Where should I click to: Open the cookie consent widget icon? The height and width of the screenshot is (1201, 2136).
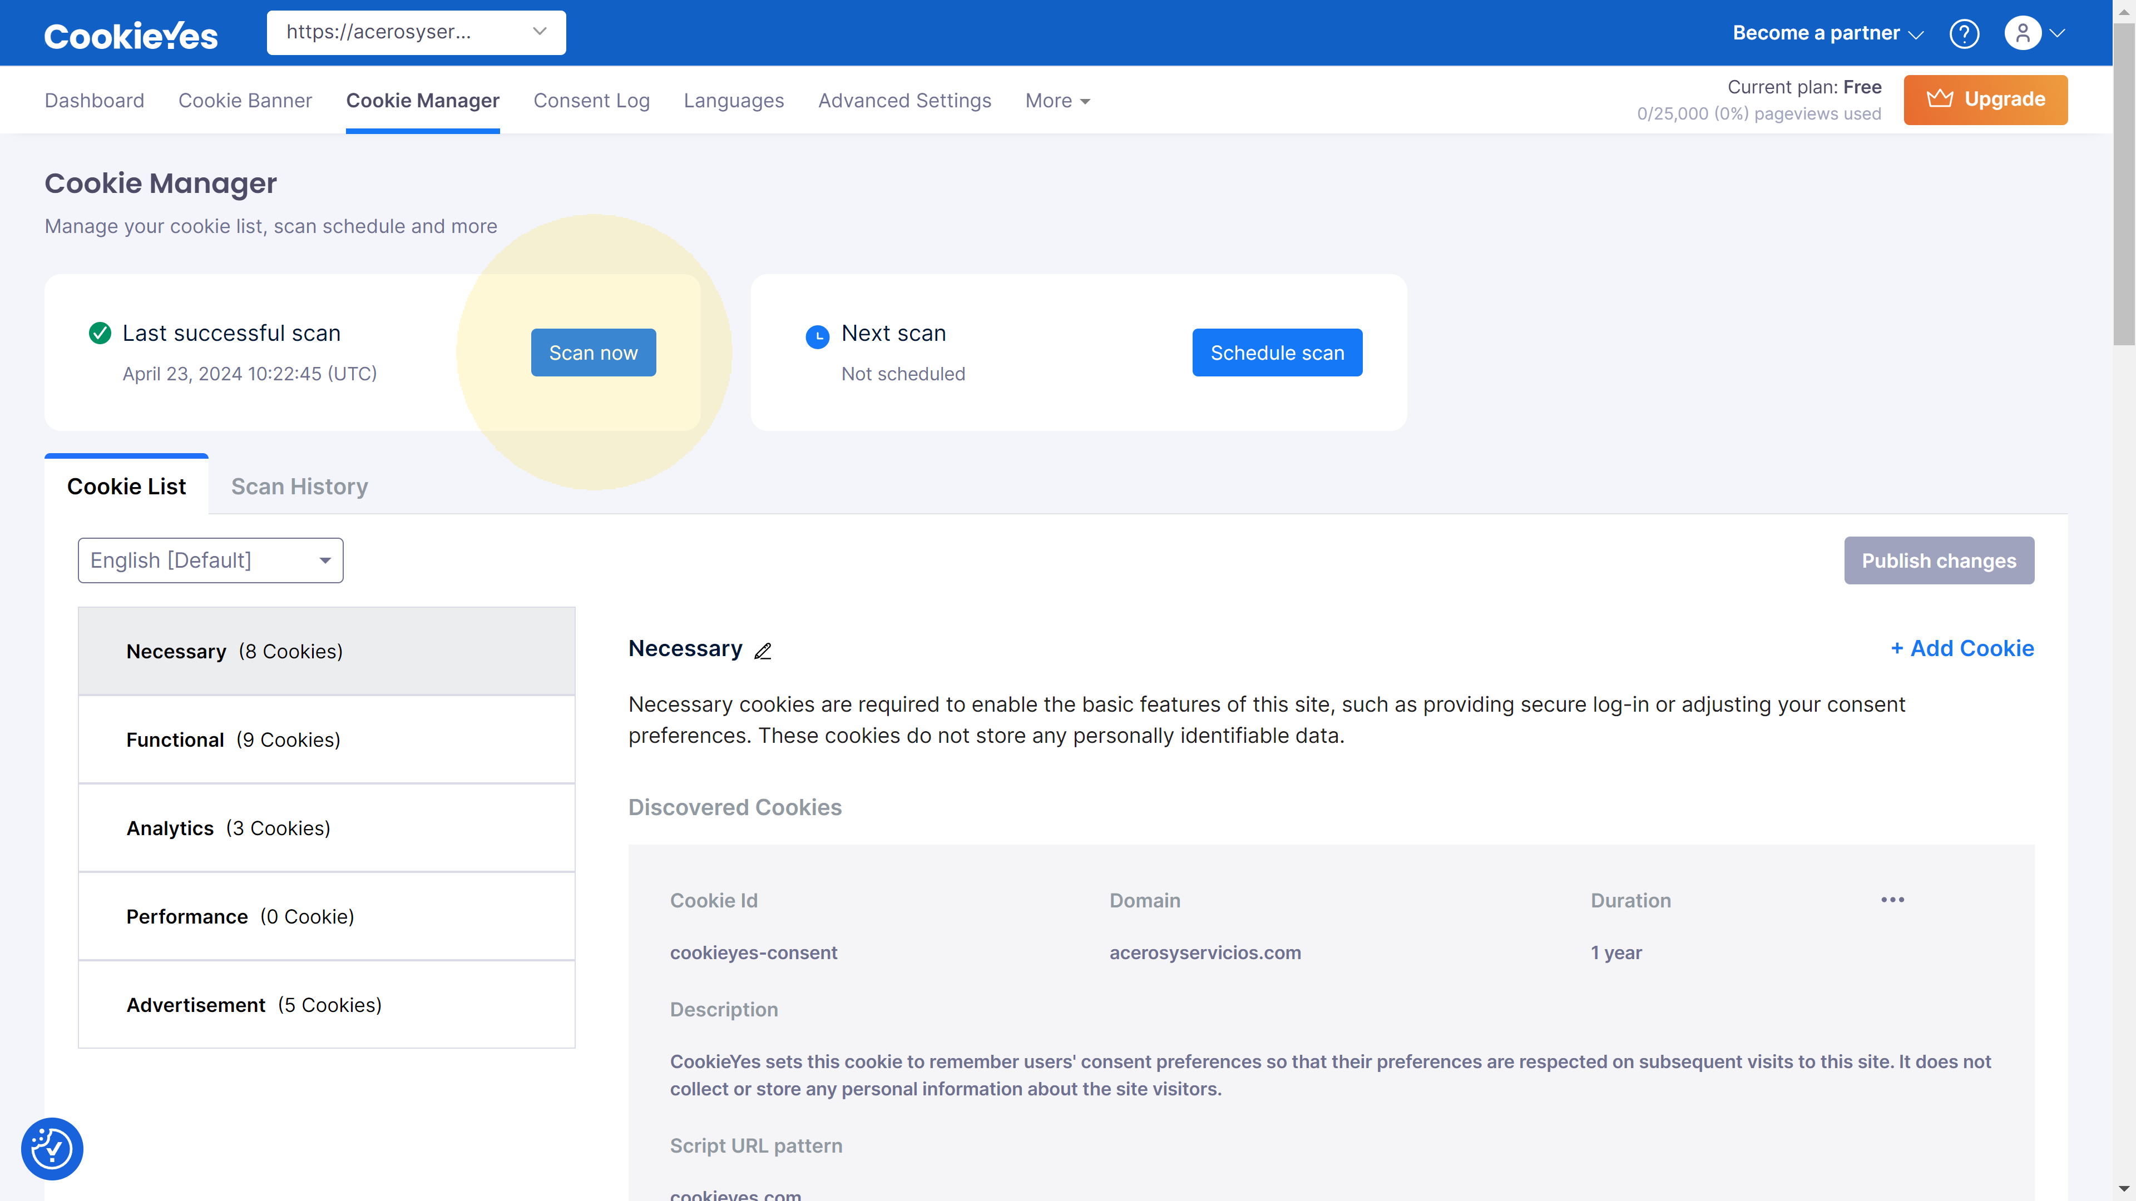(x=52, y=1149)
